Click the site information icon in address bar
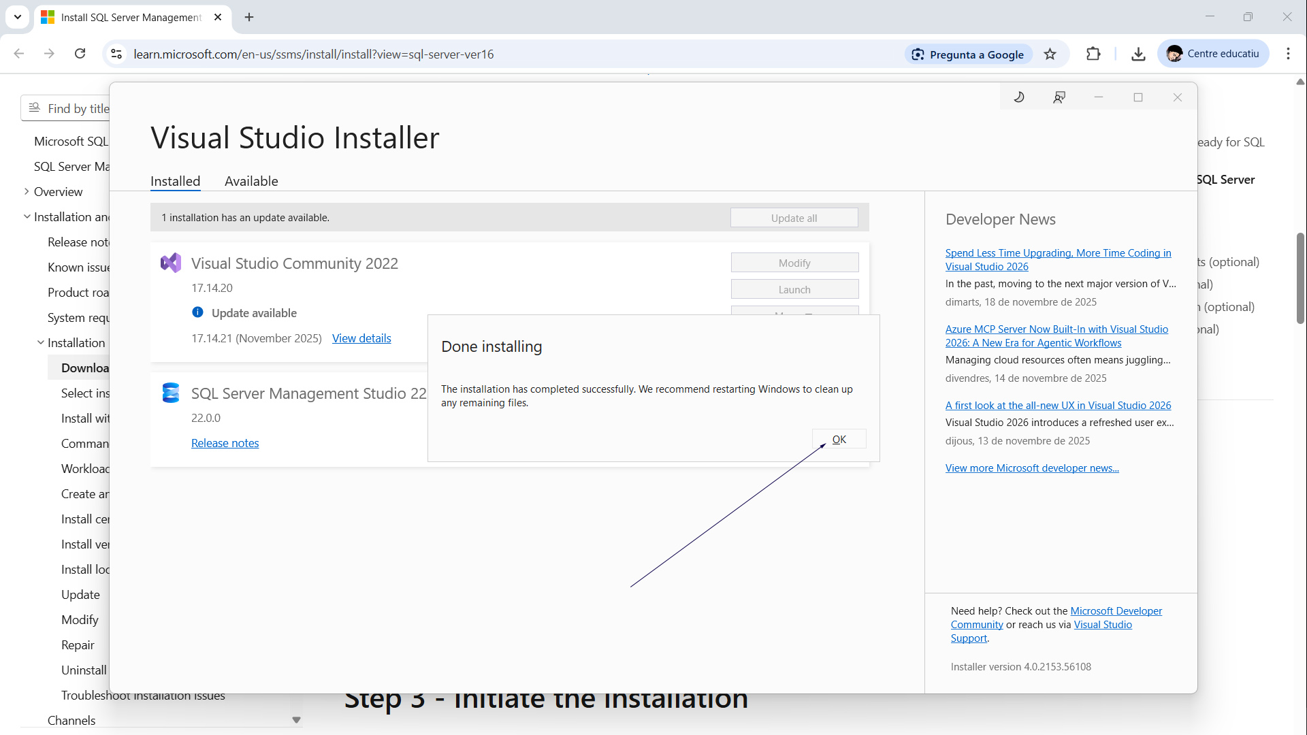Viewport: 1307px width, 735px height. pyautogui.click(x=116, y=54)
